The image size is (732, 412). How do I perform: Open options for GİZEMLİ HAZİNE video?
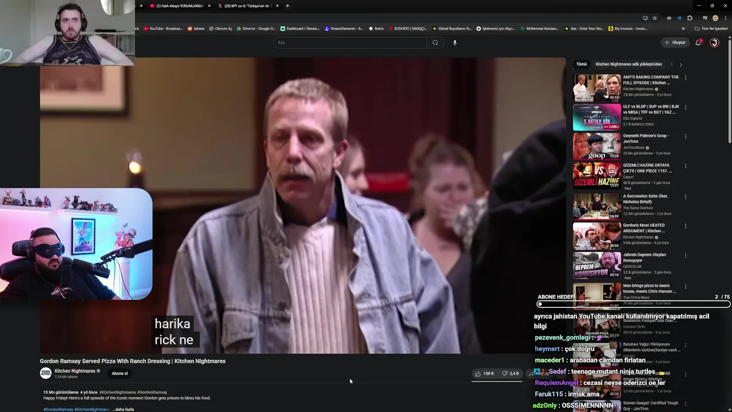686,166
